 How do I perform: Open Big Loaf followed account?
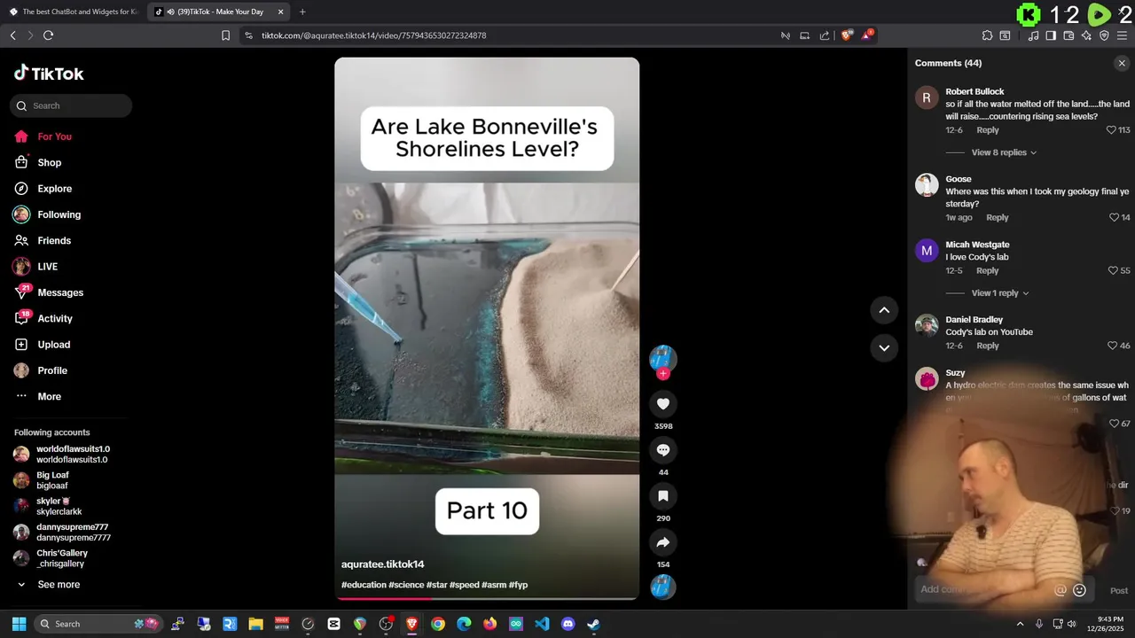42,480
